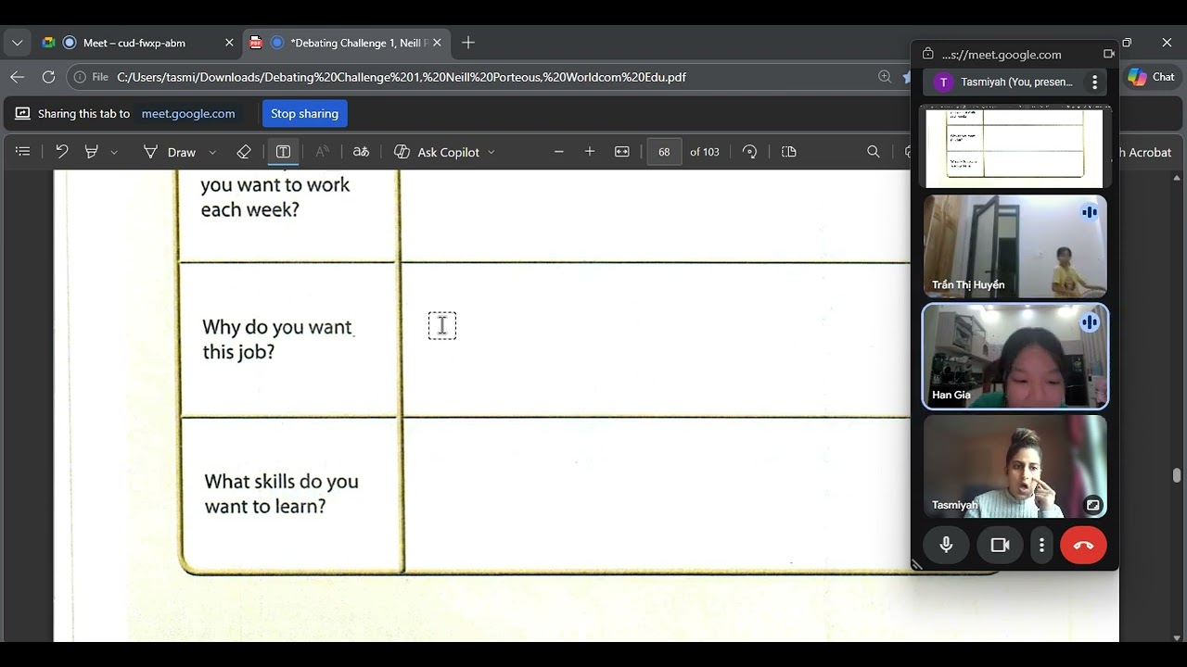Open the tab search dropdown arrow
This screenshot has width=1187, height=667.
tap(17, 43)
